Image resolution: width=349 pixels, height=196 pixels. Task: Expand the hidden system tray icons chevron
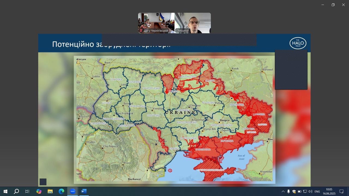coord(283,192)
